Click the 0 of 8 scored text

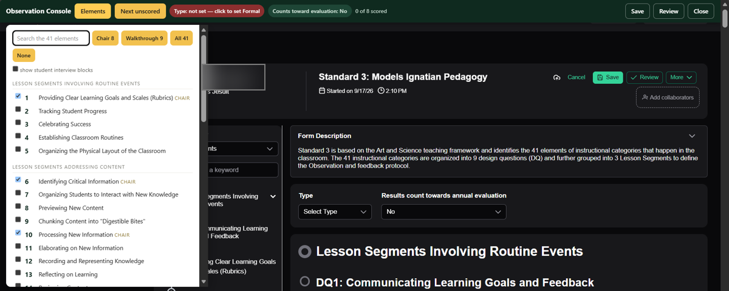pos(371,11)
